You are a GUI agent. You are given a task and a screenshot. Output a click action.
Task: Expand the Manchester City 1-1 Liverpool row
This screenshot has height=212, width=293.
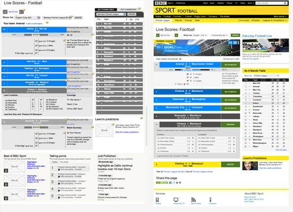point(157,108)
